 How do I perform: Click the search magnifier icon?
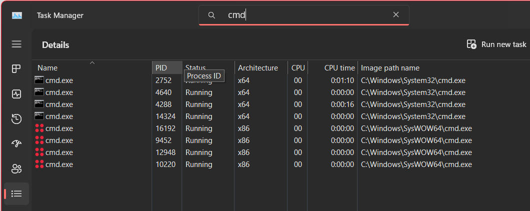pyautogui.click(x=211, y=15)
